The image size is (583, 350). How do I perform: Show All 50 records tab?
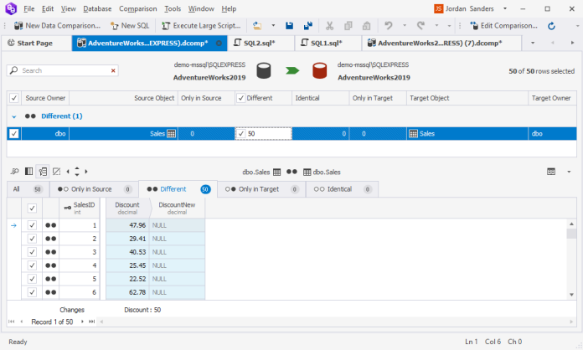click(x=28, y=189)
